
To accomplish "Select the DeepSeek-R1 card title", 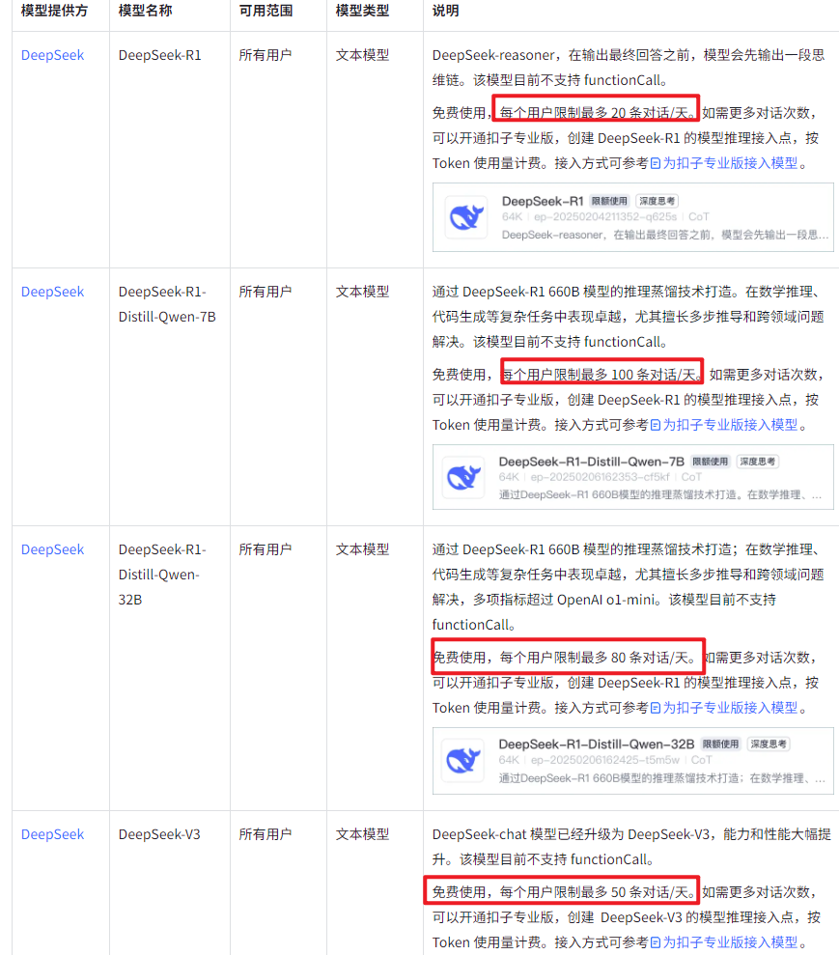I will 543,201.
